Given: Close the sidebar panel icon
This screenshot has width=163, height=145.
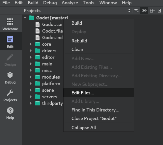Looking at the screenshot, I should click(159, 11).
